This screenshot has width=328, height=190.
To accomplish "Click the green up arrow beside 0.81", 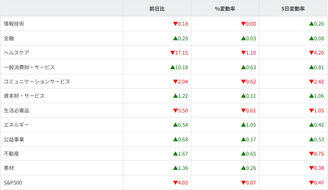I will coord(311,67).
